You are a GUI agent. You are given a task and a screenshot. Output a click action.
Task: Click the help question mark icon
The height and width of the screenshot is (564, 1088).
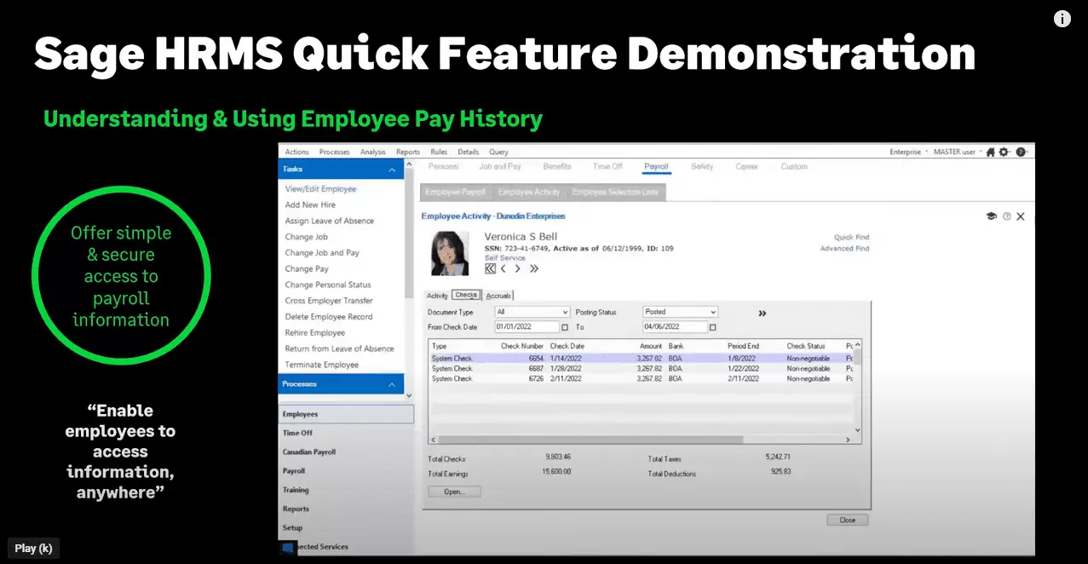pyautogui.click(x=1020, y=152)
